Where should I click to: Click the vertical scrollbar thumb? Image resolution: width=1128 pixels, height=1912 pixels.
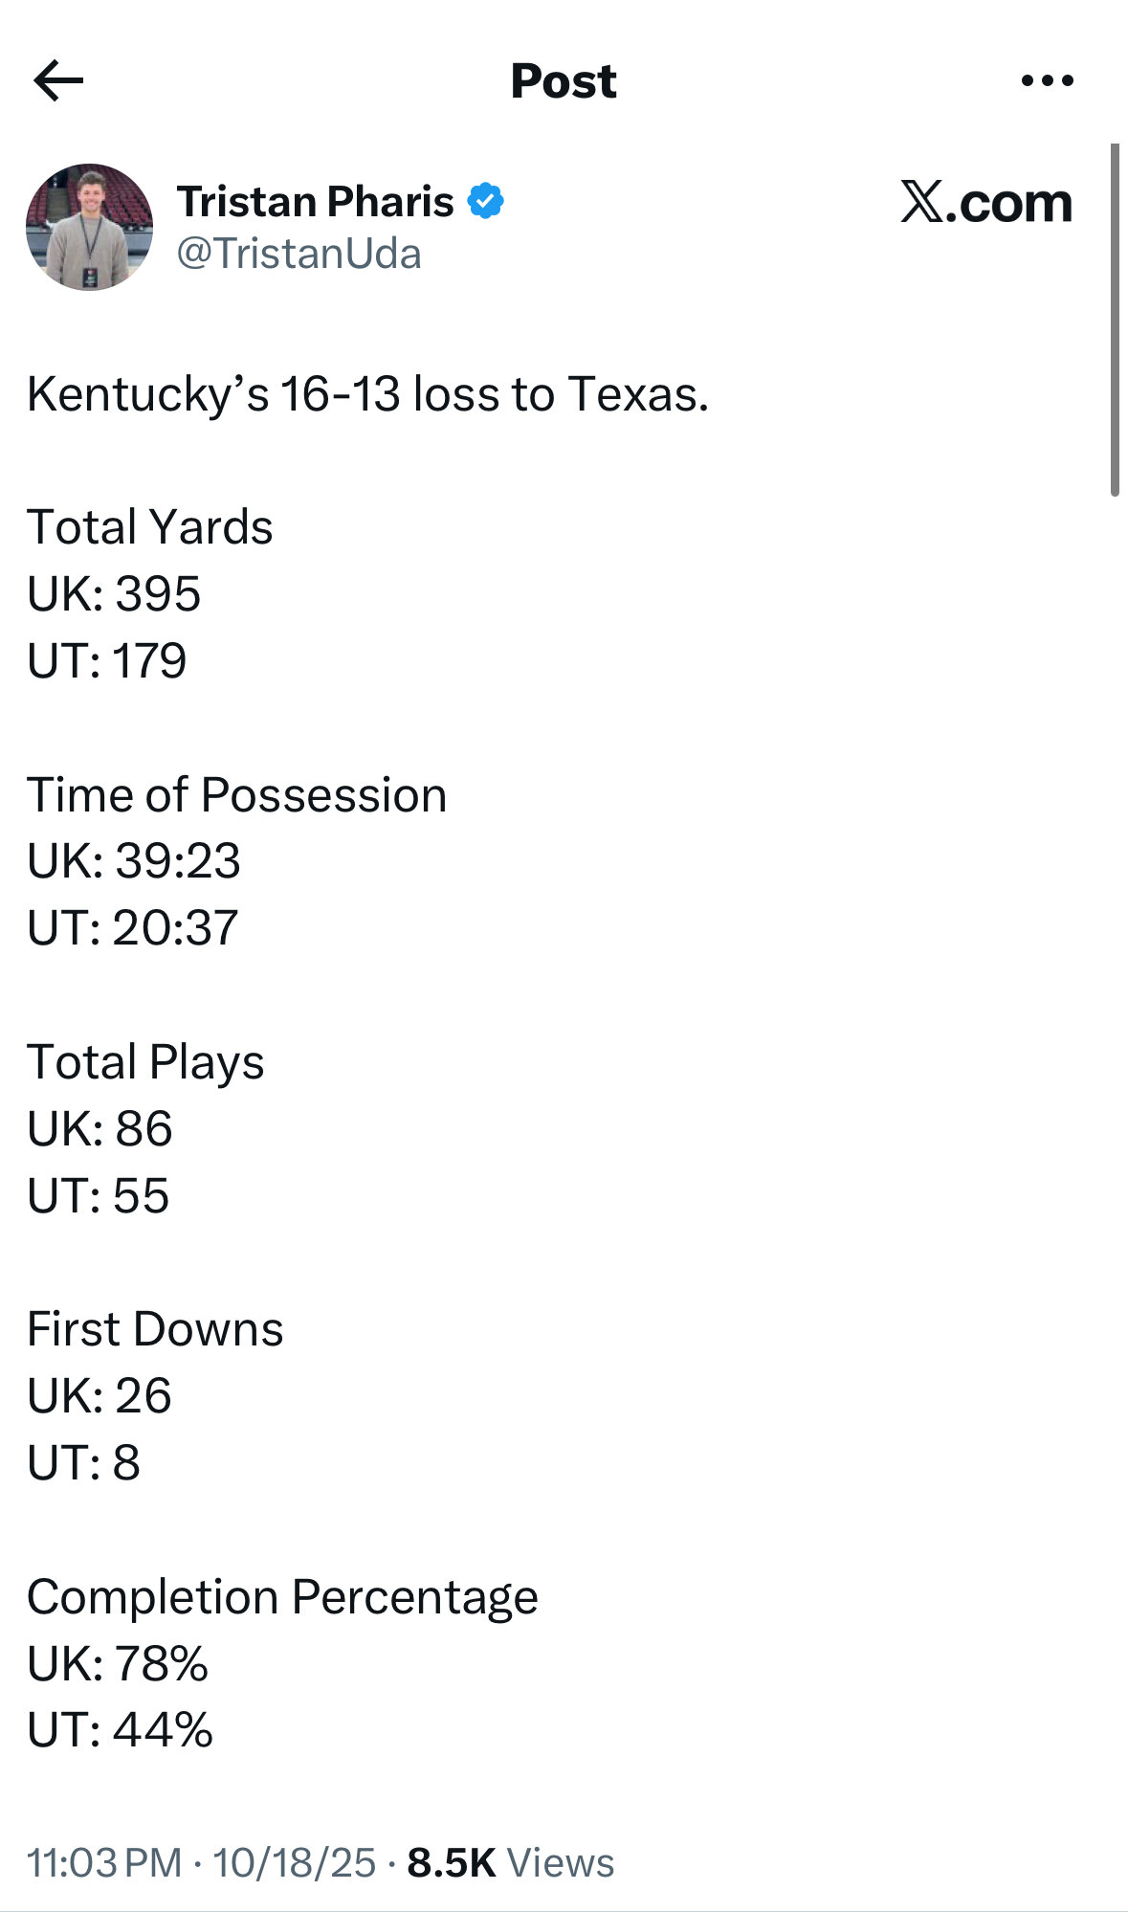1114,320
